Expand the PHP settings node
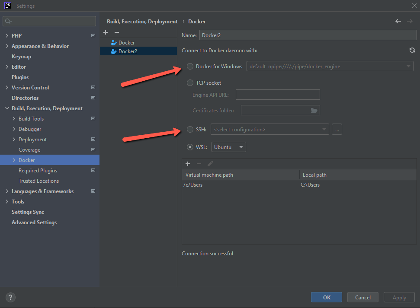 [x=7, y=35]
